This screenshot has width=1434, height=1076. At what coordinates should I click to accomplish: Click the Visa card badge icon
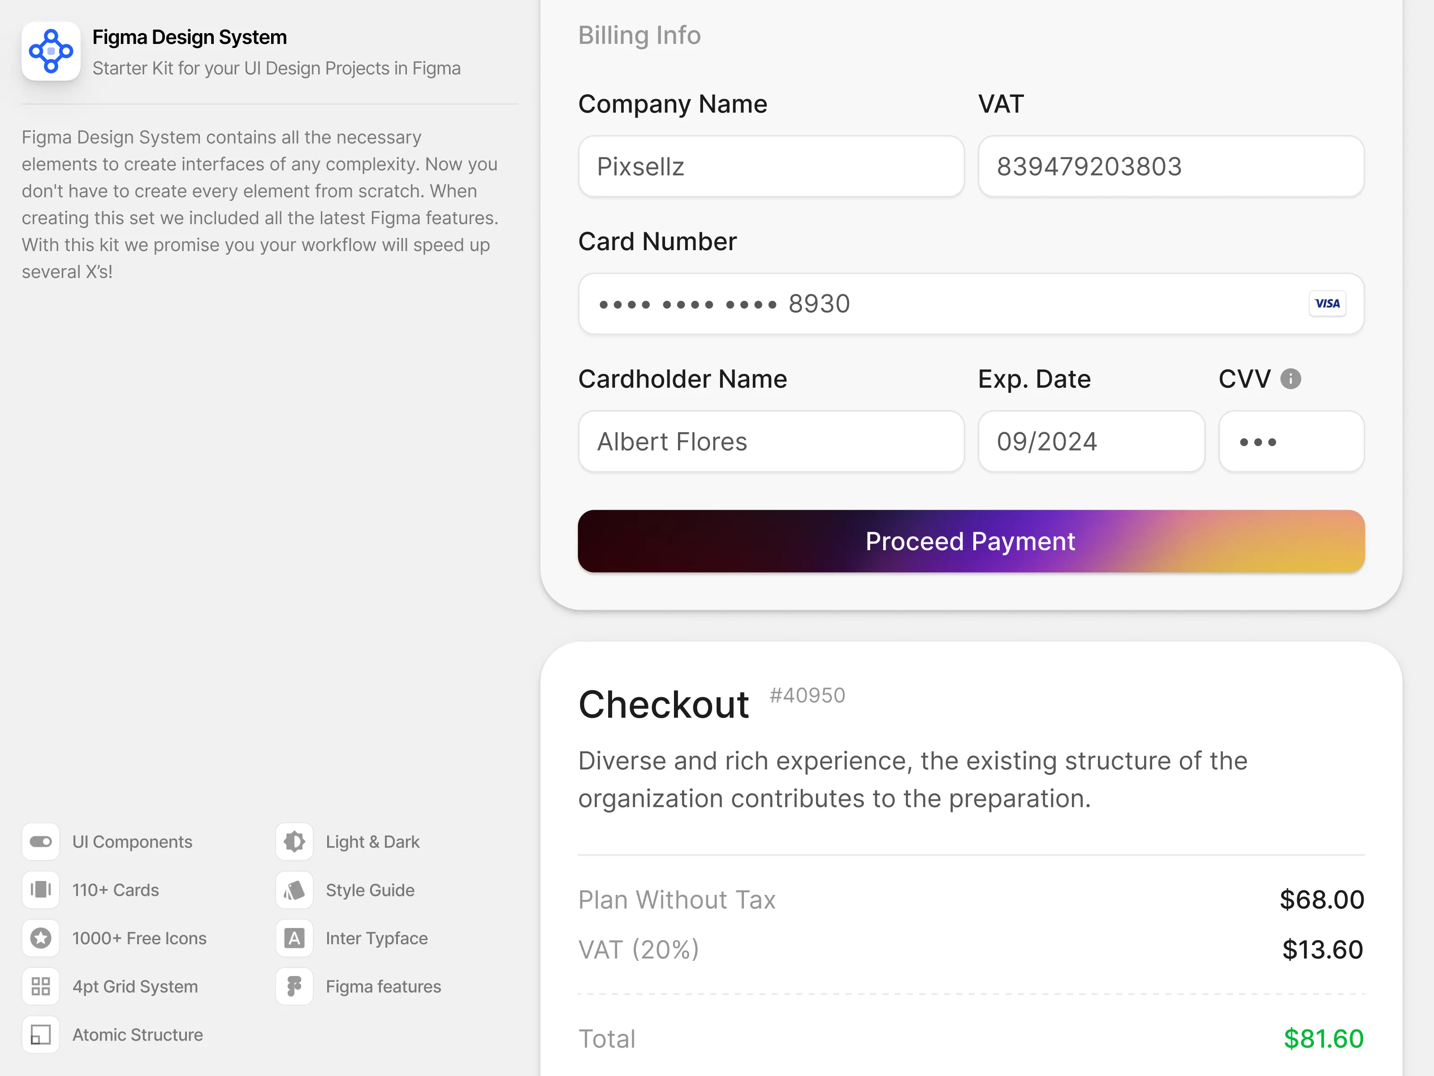point(1327,304)
